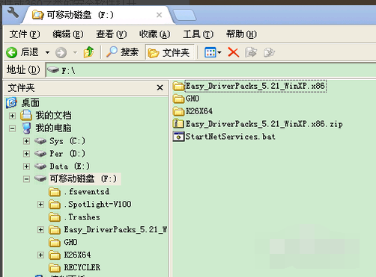This screenshot has height=277, width=376.
Task: Click the greyed Forward arrow icon
Action: 61,52
